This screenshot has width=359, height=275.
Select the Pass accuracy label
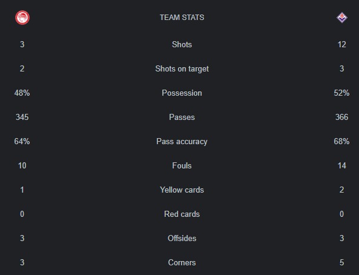[182, 141]
